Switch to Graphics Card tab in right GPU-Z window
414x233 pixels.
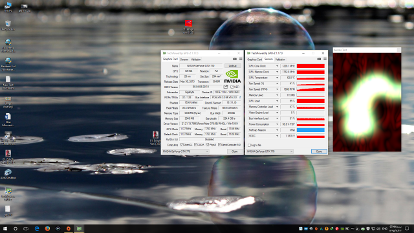[255, 60]
